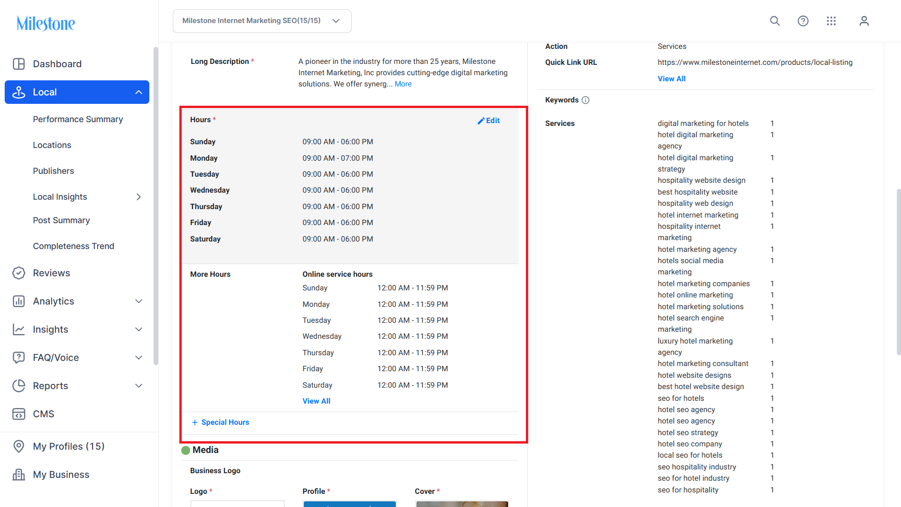Expand the Analytics menu chevron
901x507 pixels.
click(139, 301)
